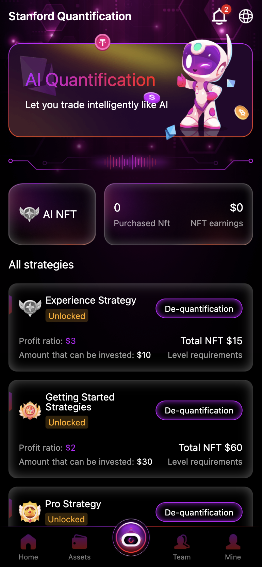Click the Bitcoin coin icon on banner
262x567 pixels.
pyautogui.click(x=242, y=113)
